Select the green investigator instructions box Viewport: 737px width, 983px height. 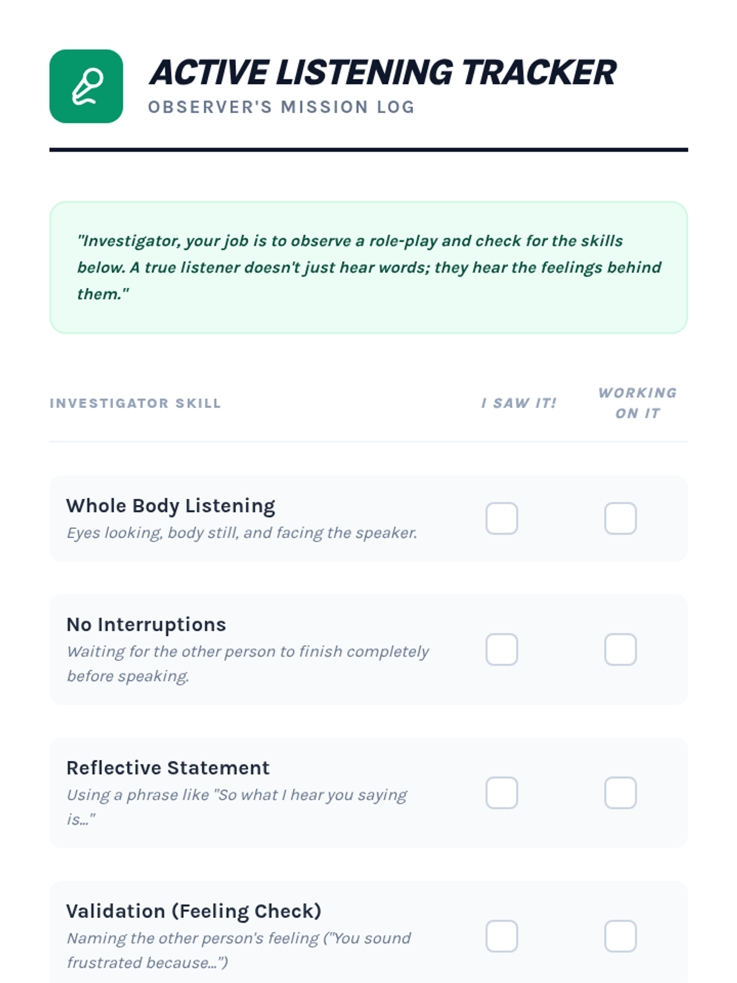(x=368, y=267)
